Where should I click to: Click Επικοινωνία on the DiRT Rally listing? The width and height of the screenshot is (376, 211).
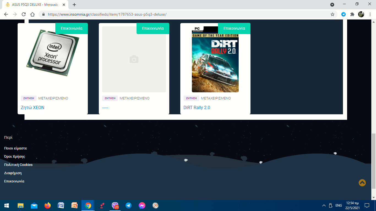234,28
